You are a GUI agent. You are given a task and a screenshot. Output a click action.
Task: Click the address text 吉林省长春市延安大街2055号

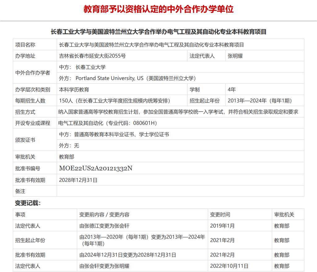tap(92, 56)
